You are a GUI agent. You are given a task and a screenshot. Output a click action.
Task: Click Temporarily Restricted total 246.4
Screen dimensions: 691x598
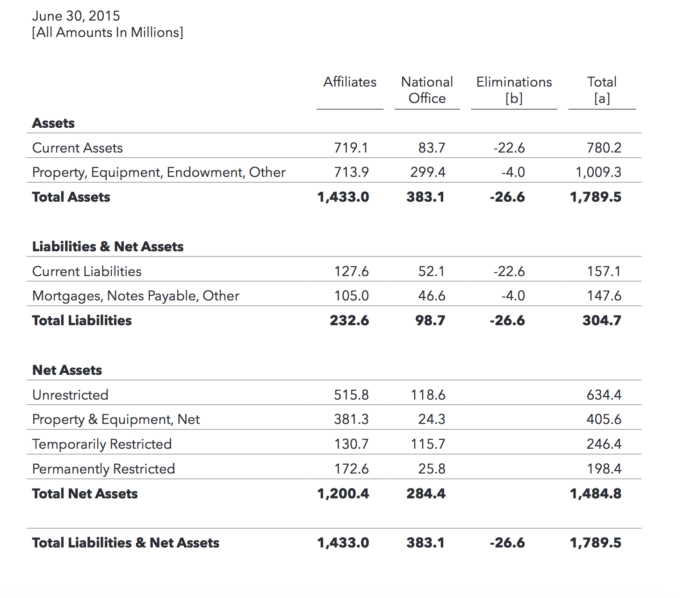[x=604, y=444]
